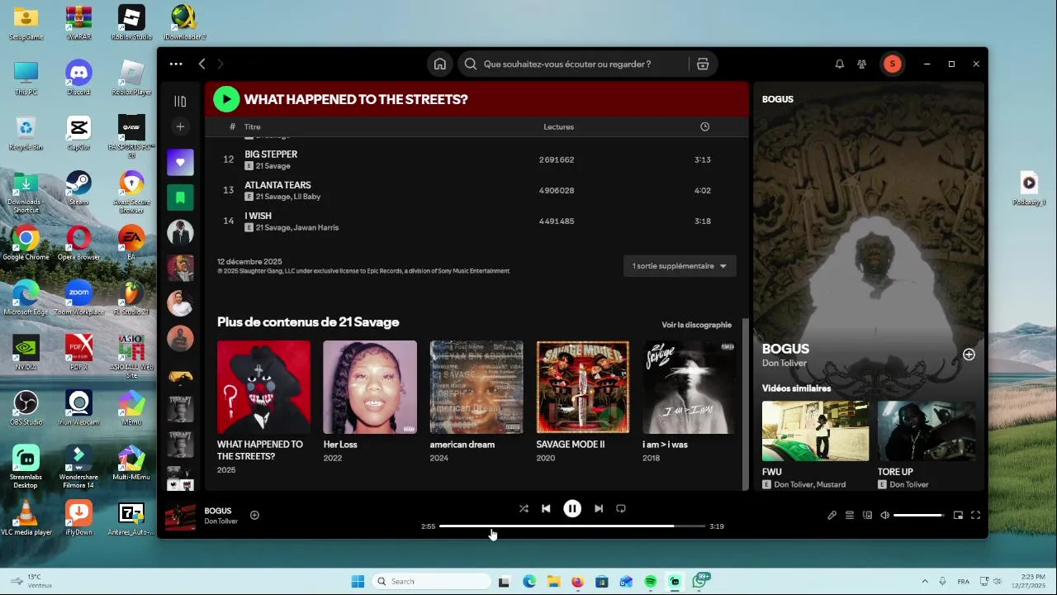Open the Windows Start menu
Viewport: 1057px width, 595px height.
pyautogui.click(x=358, y=582)
